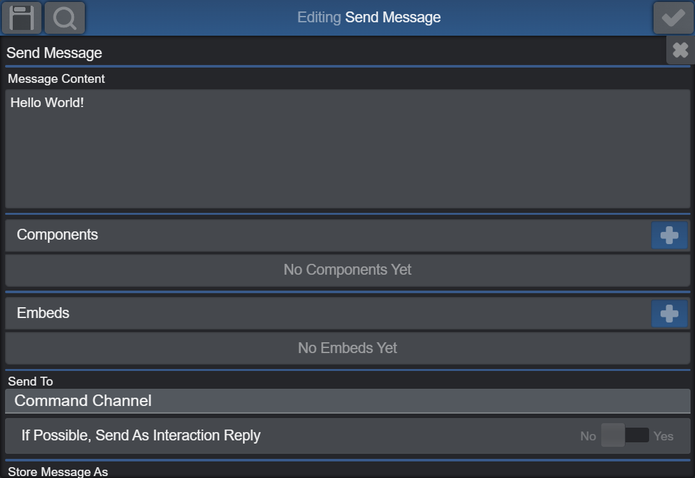Click the 'Editing Send Message' title text
Viewport: 695px width, 478px height.
[369, 17]
